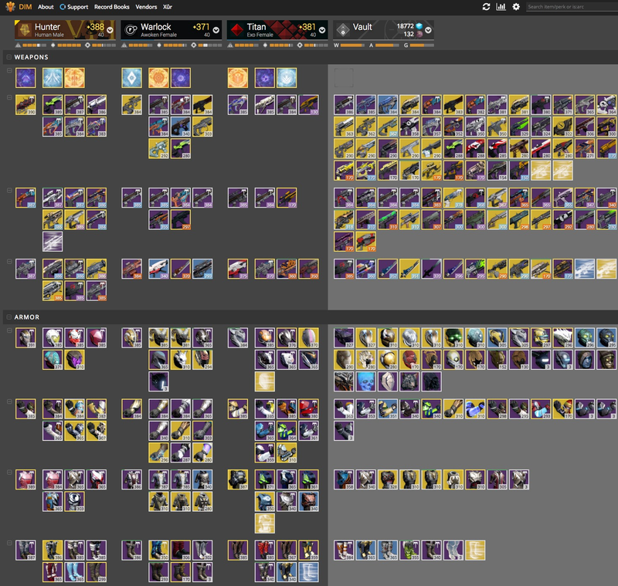
Task: Open Record Books
Action: coord(111,7)
